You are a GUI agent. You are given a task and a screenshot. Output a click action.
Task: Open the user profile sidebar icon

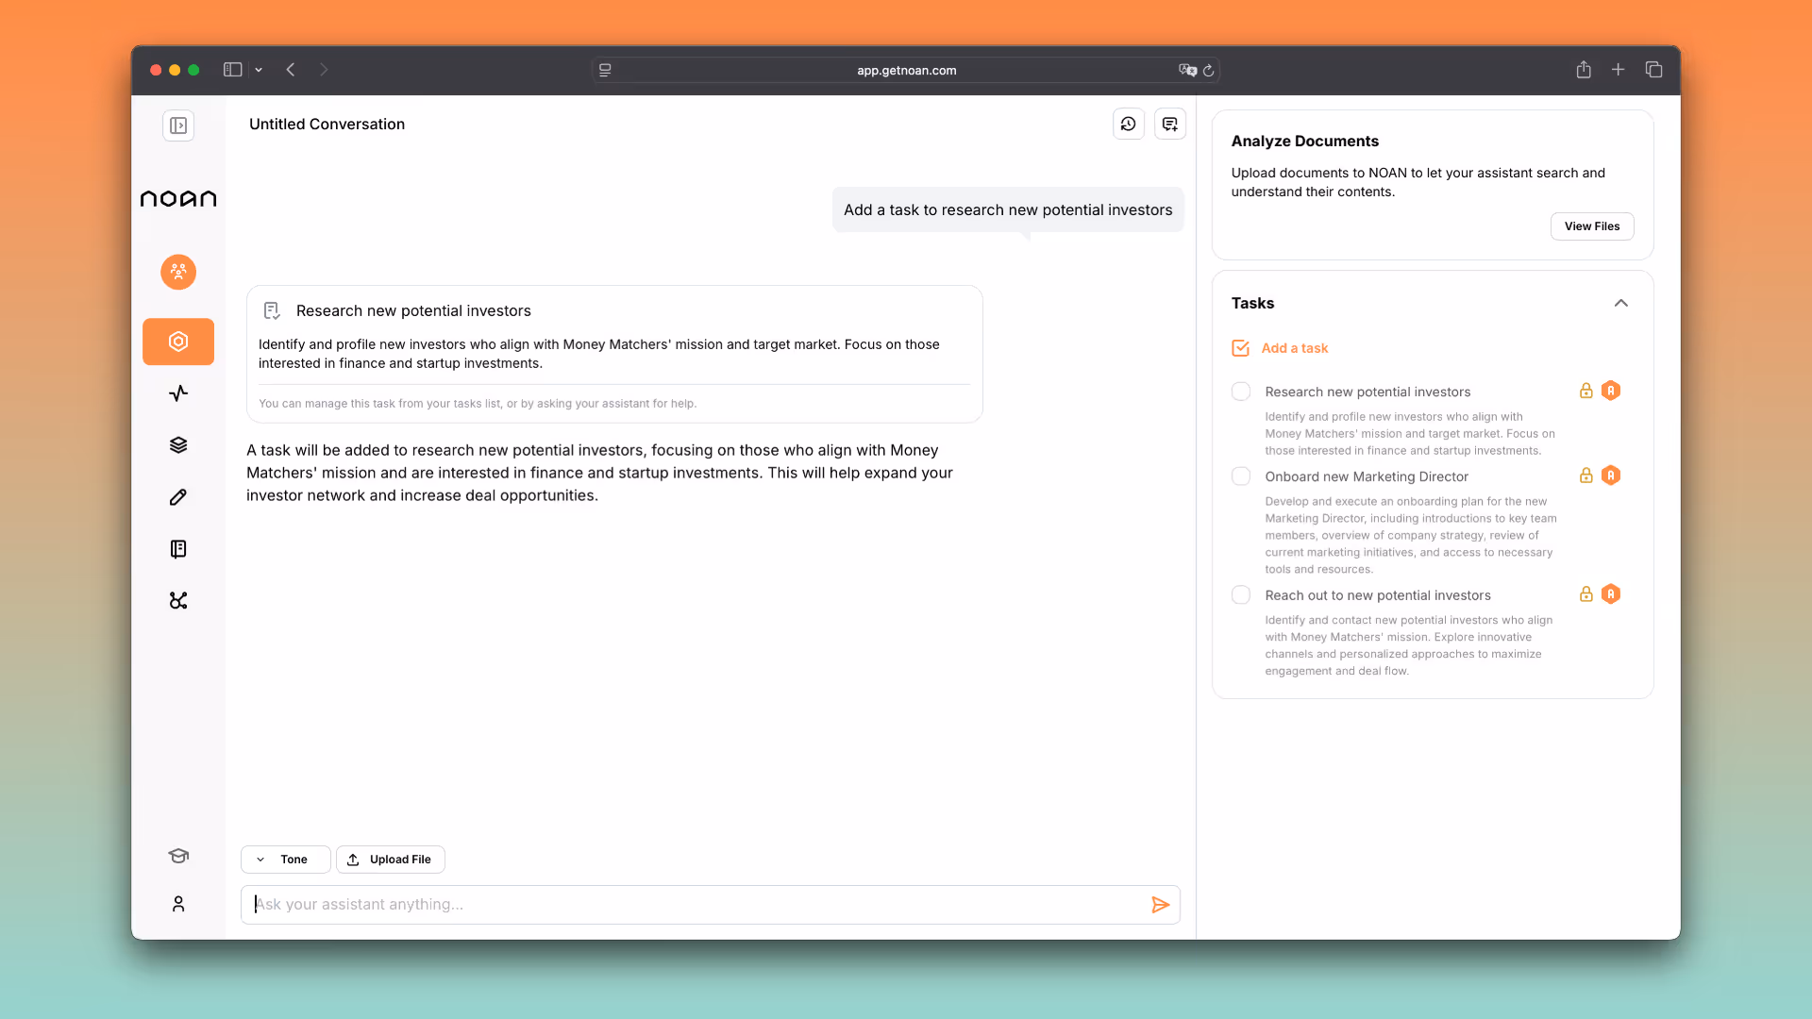click(178, 904)
